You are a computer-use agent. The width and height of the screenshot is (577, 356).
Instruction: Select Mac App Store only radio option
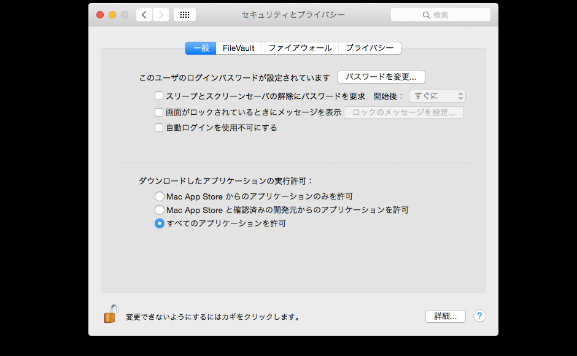160,196
